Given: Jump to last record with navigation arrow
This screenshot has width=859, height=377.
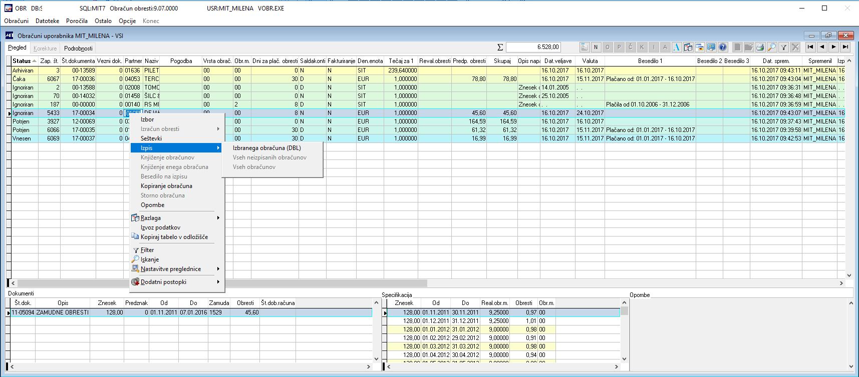Looking at the screenshot, I should (x=845, y=47).
